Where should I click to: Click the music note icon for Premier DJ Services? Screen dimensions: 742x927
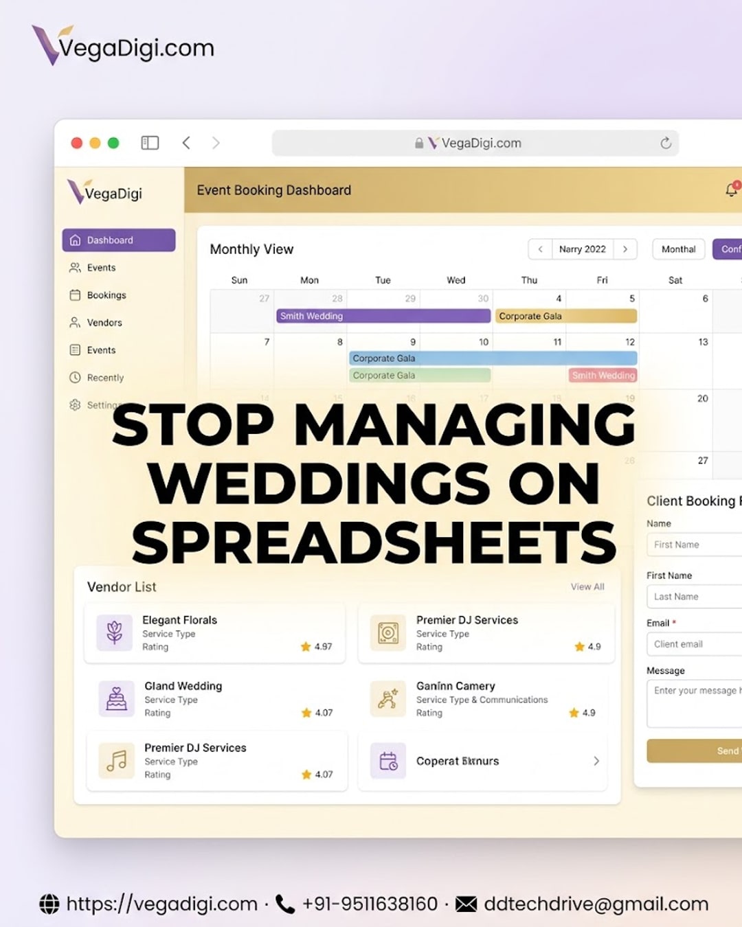116,760
